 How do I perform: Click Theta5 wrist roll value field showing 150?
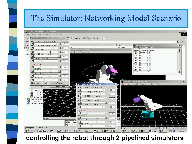[112, 107]
